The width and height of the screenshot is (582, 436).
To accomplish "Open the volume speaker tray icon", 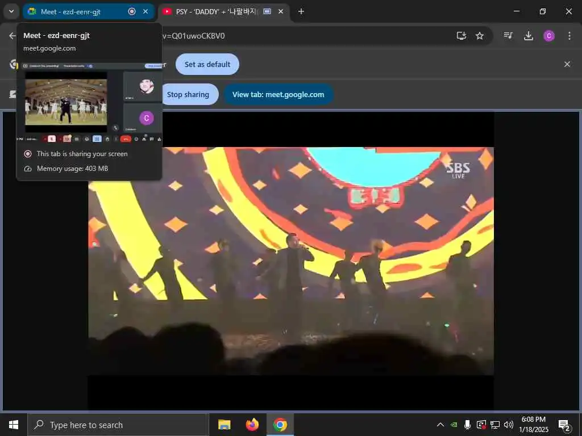I will (x=509, y=425).
